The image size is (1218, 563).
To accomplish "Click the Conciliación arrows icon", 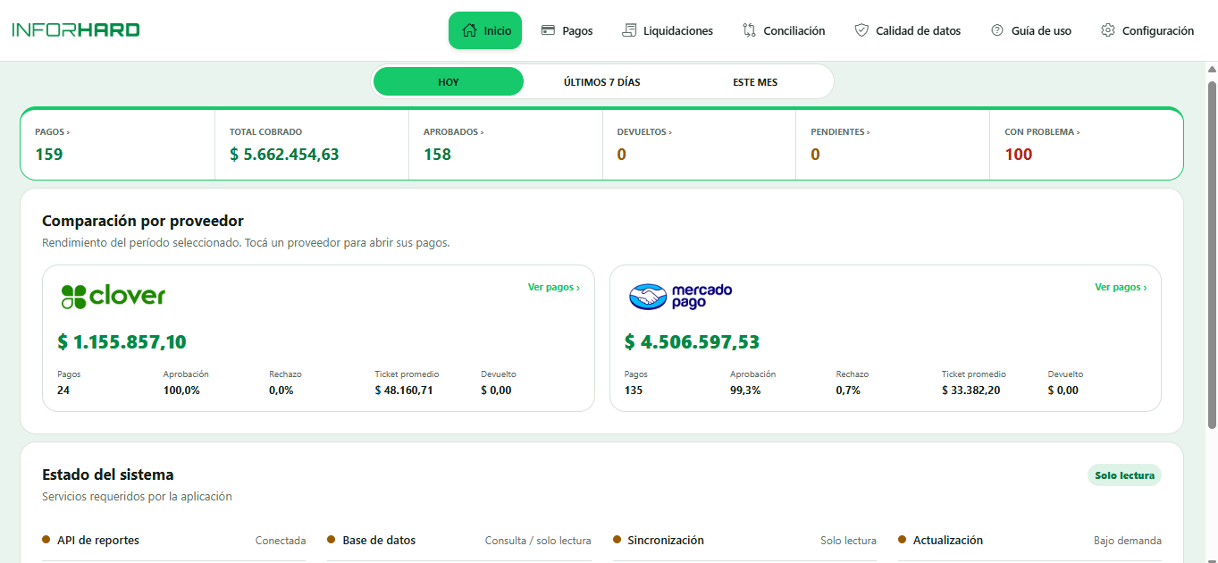I will 749,30.
